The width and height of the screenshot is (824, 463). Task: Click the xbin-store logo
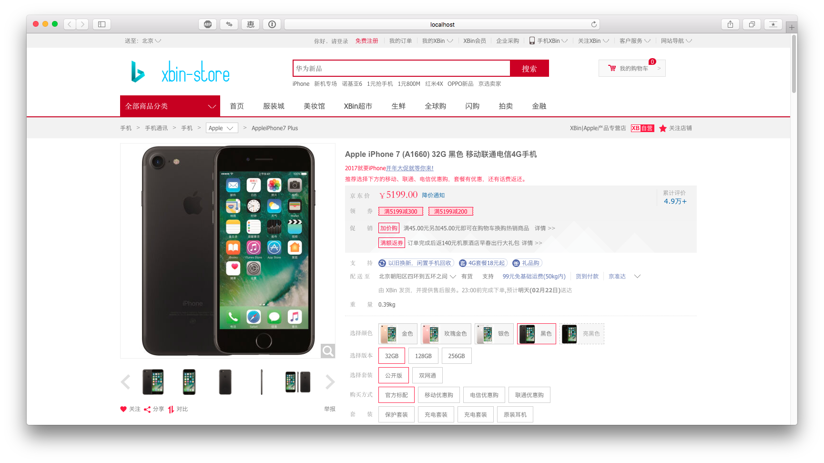coord(180,72)
